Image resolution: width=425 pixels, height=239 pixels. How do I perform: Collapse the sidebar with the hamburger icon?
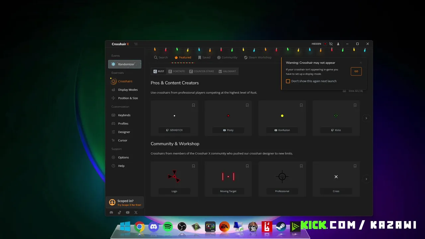click(x=136, y=44)
